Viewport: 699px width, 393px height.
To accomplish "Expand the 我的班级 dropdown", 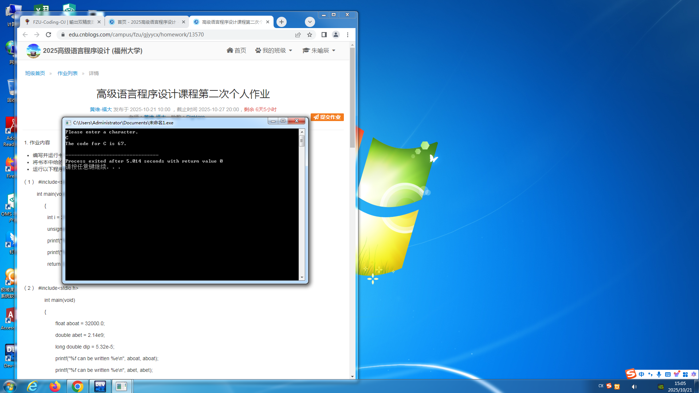I will [x=274, y=50].
